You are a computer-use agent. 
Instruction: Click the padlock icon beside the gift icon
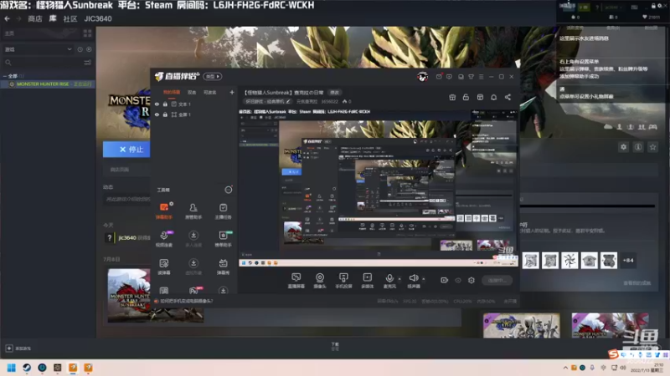(x=466, y=97)
